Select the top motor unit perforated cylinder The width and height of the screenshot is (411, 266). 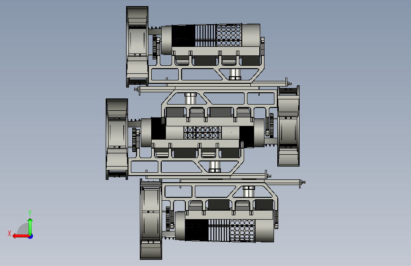click(x=228, y=35)
